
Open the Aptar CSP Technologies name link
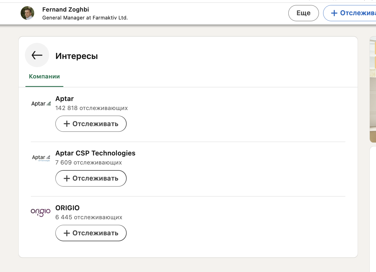[x=95, y=153]
